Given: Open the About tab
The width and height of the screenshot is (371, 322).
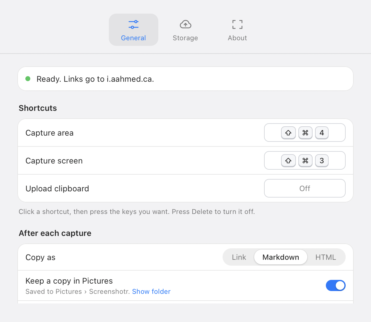Looking at the screenshot, I should (237, 30).
